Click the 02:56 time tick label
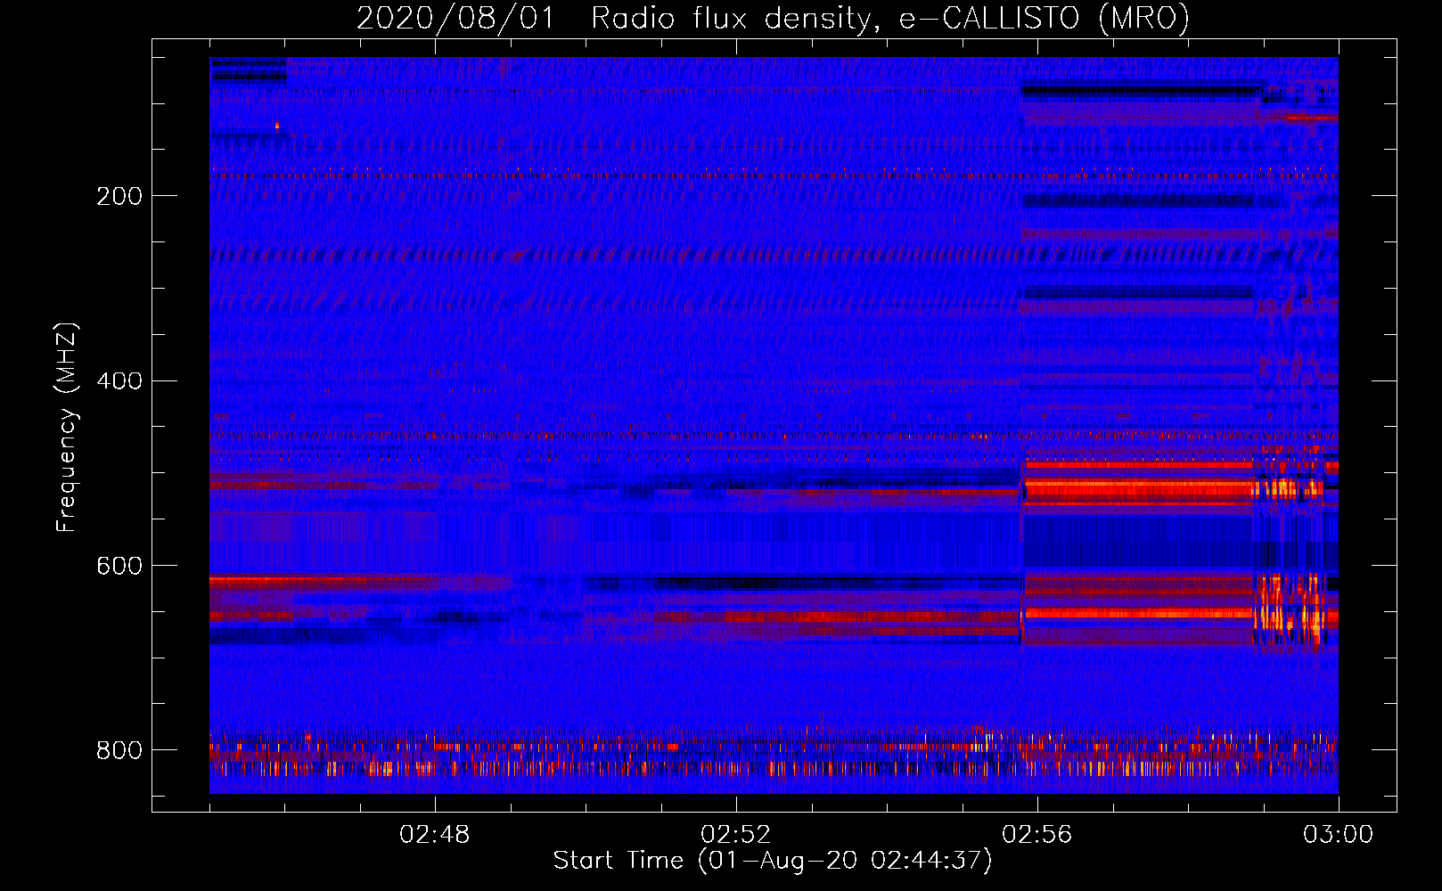 pos(1037,835)
